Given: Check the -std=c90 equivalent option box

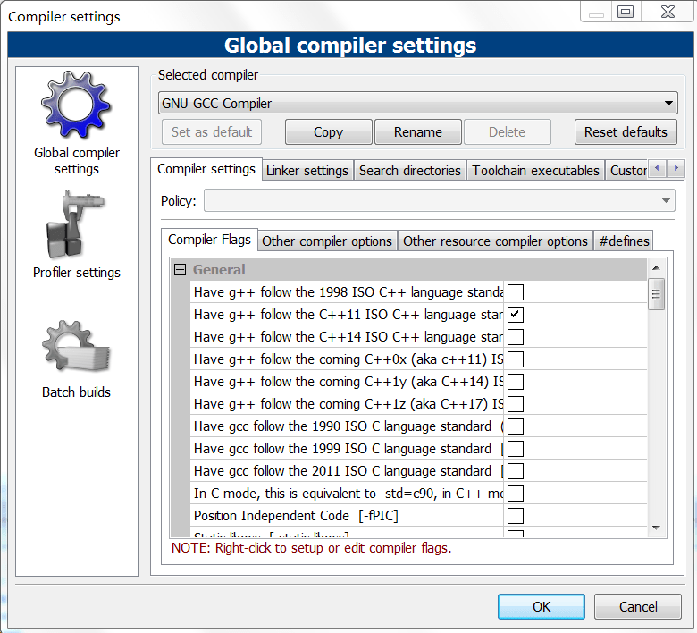Looking at the screenshot, I should pyautogui.click(x=516, y=494).
